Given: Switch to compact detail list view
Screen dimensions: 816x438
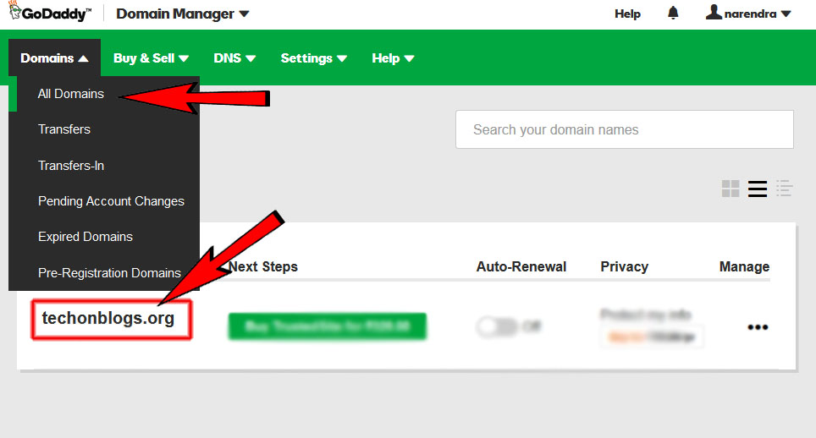Looking at the screenshot, I should click(784, 188).
